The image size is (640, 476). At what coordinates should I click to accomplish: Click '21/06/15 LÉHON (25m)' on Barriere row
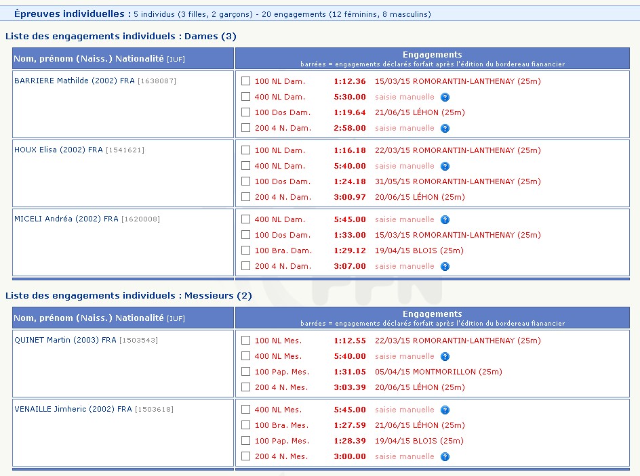(x=420, y=112)
